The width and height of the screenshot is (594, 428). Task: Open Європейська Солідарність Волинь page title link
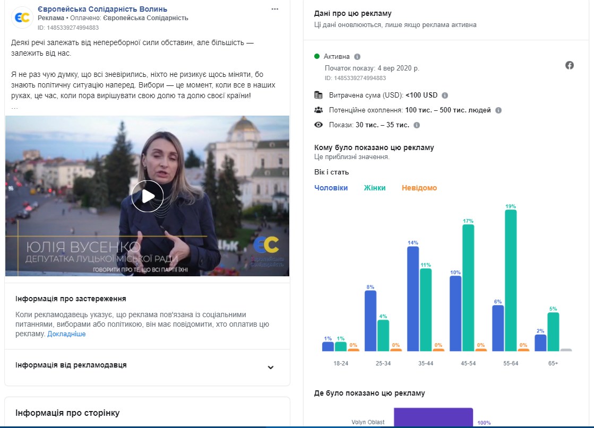(x=102, y=9)
